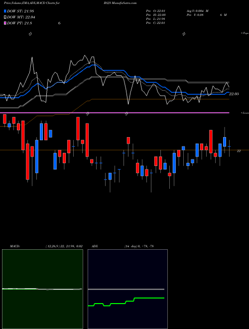Click the magenta DOW PT legend swatch
Viewport: 249px width, 329px height.
click(x=5, y=23)
